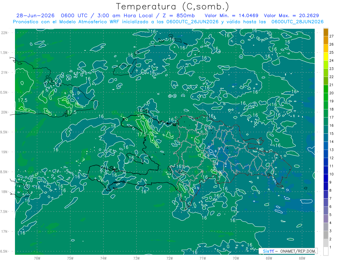Viewport: 339px width, 262px height.
Task: Click the '18N' latitude axis label
Action: tap(4, 192)
